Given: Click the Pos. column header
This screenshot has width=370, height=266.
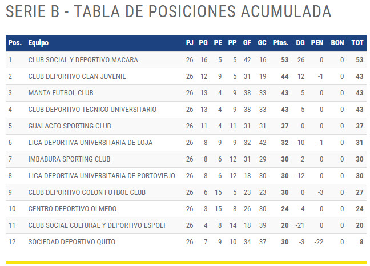Looking at the screenshot, I should 15,43.
